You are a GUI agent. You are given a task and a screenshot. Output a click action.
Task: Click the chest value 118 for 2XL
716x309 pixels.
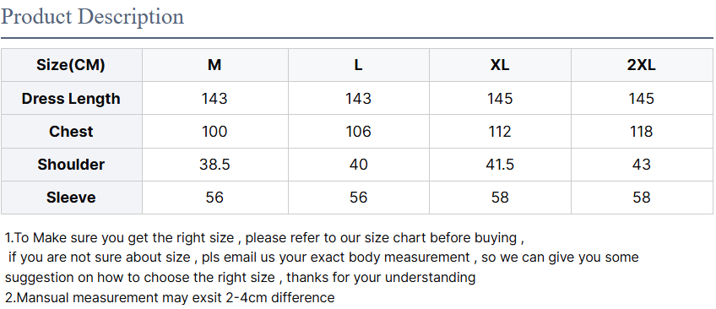642,132
